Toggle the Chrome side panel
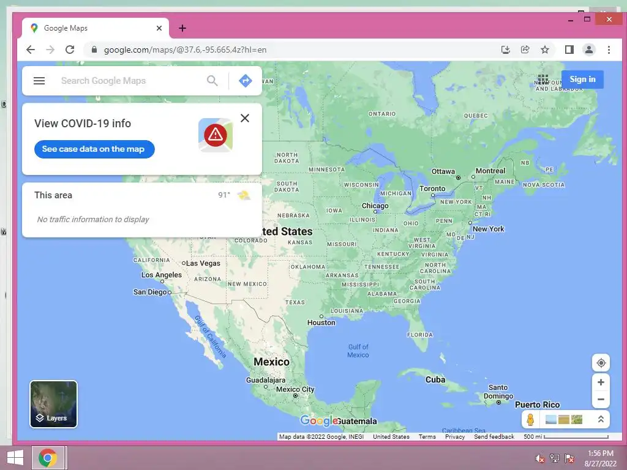 click(x=569, y=50)
